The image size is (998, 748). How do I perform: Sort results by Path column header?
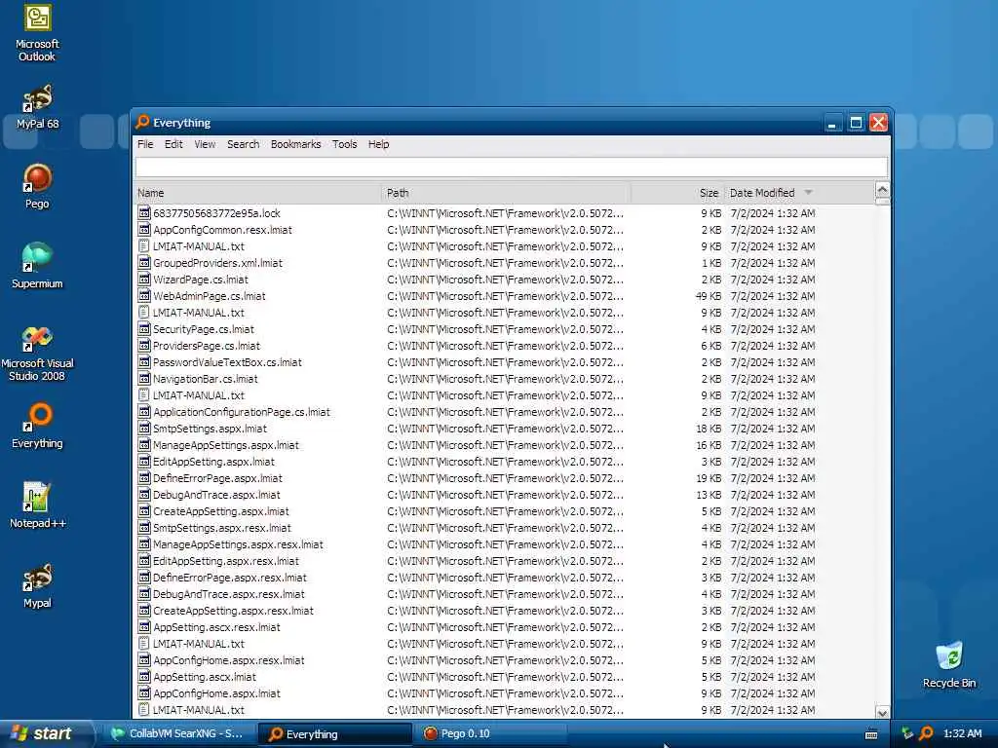coord(506,193)
